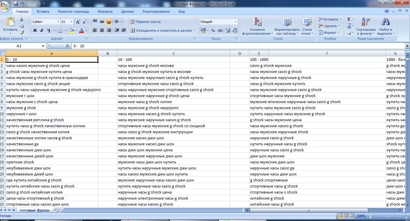Open Форматировать как таблицу dropdown
The width and height of the screenshot is (410, 221).
pos(287,27)
